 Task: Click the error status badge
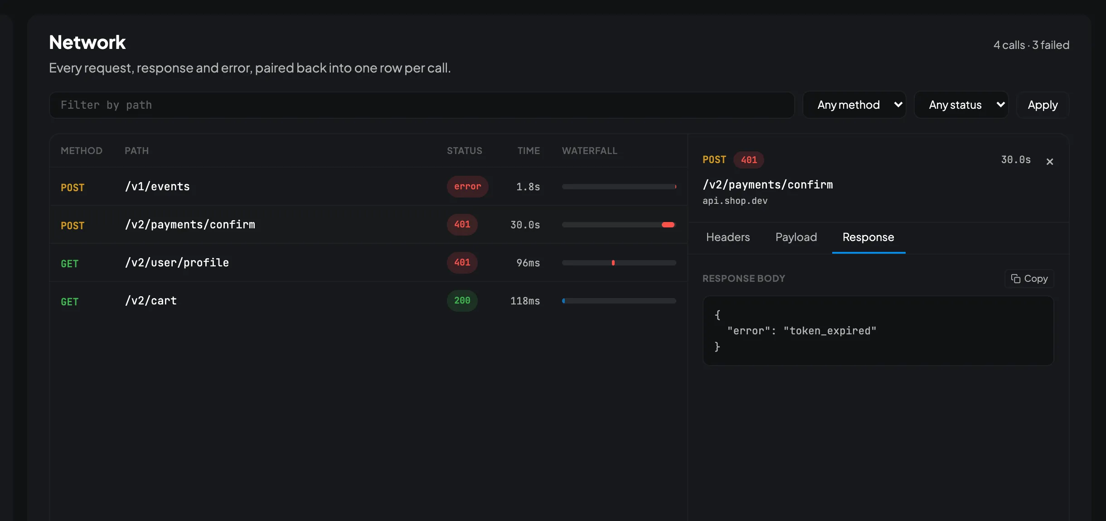pos(467,187)
